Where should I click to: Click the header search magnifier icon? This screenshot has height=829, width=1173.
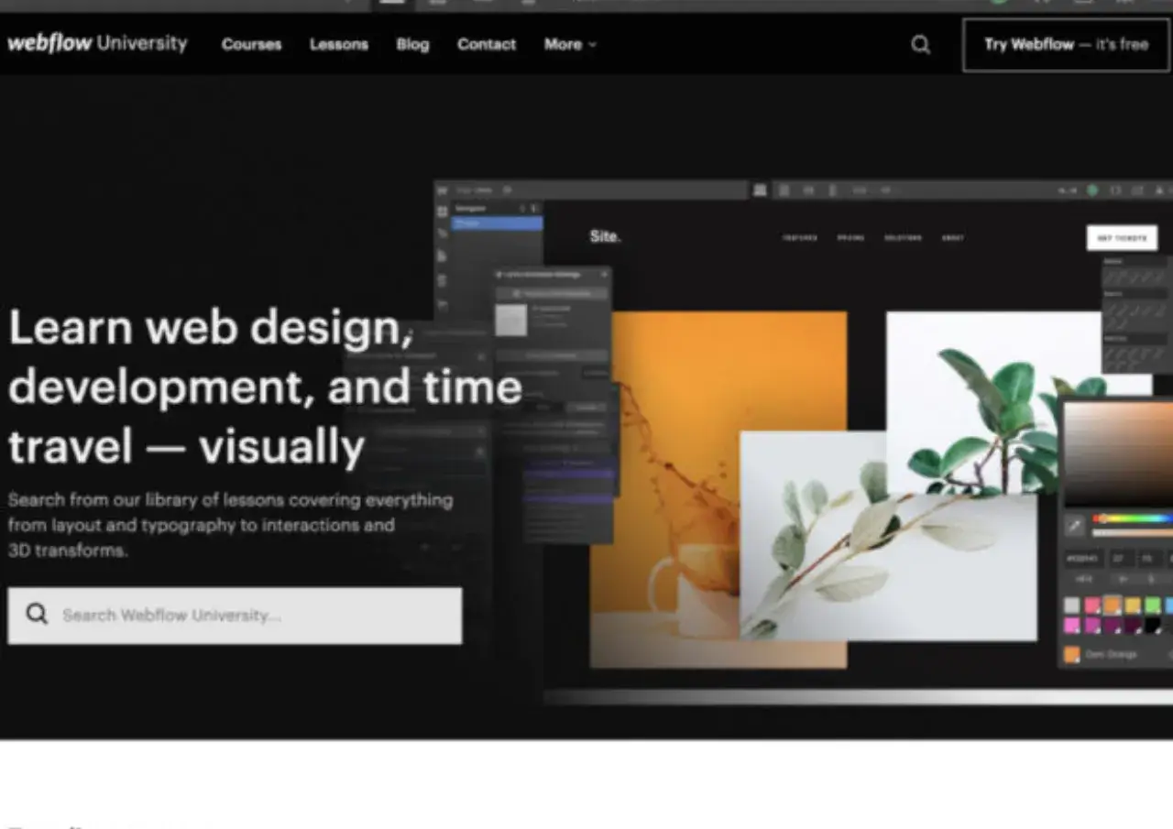(x=920, y=44)
